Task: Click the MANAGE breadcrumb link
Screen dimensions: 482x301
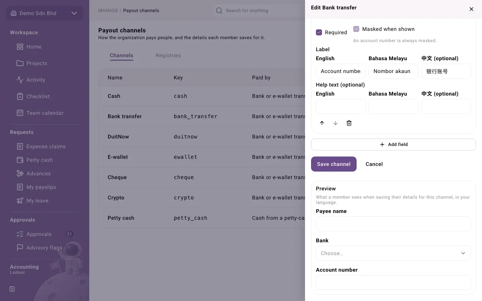Action: pyautogui.click(x=108, y=11)
